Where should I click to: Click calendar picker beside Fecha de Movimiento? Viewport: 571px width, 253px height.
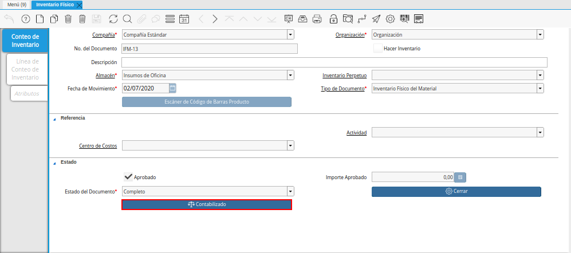(172, 88)
